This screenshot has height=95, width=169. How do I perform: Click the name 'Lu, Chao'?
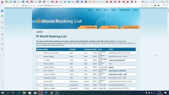click(x=46, y=60)
